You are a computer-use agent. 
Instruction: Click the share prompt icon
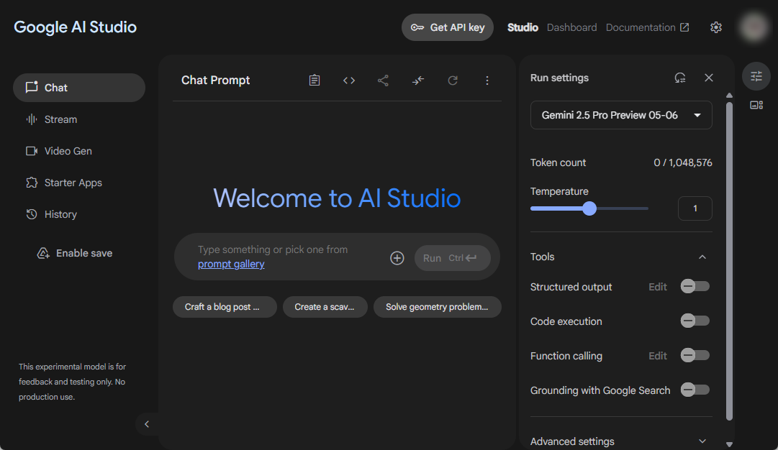(383, 81)
